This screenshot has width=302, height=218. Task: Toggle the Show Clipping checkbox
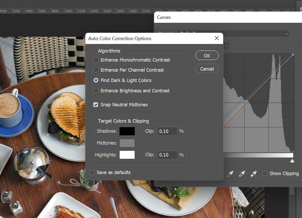265,174
